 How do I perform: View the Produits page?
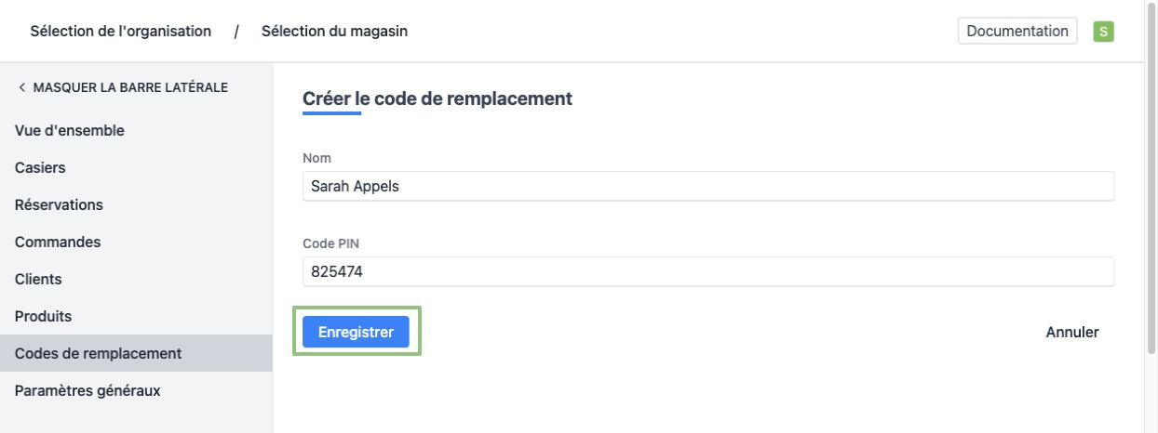tap(43, 316)
